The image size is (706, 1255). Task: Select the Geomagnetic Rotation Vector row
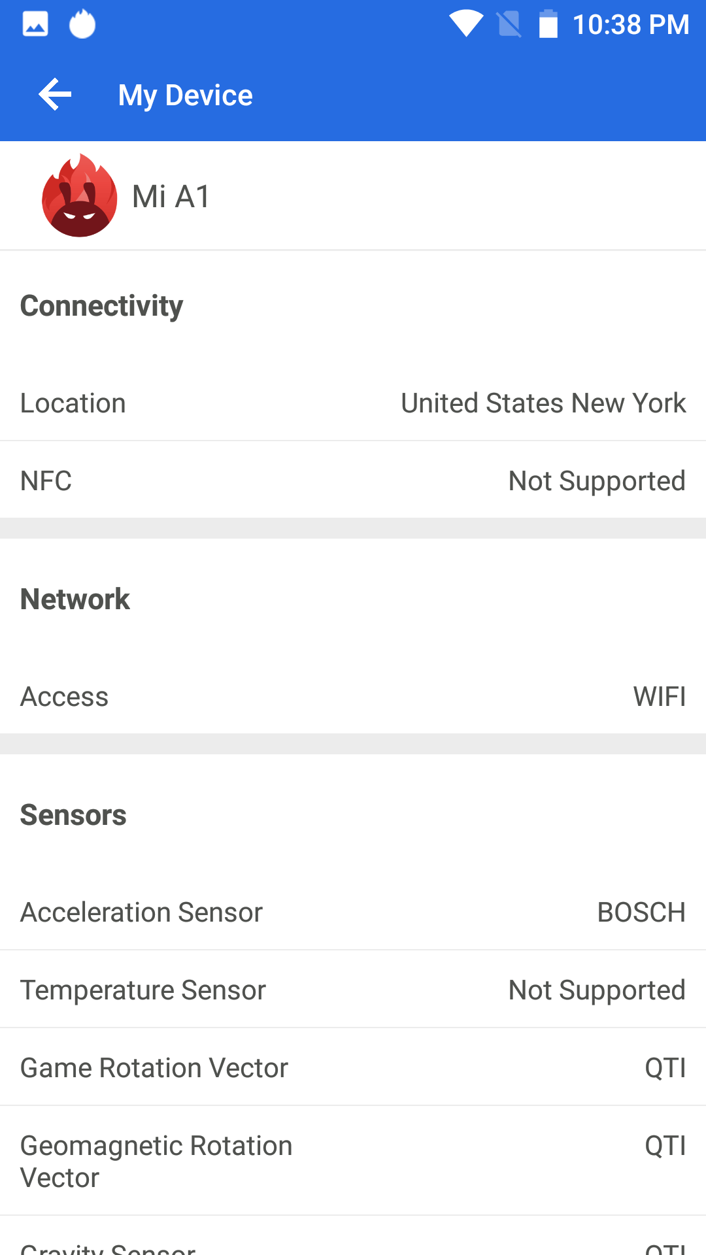353,1162
